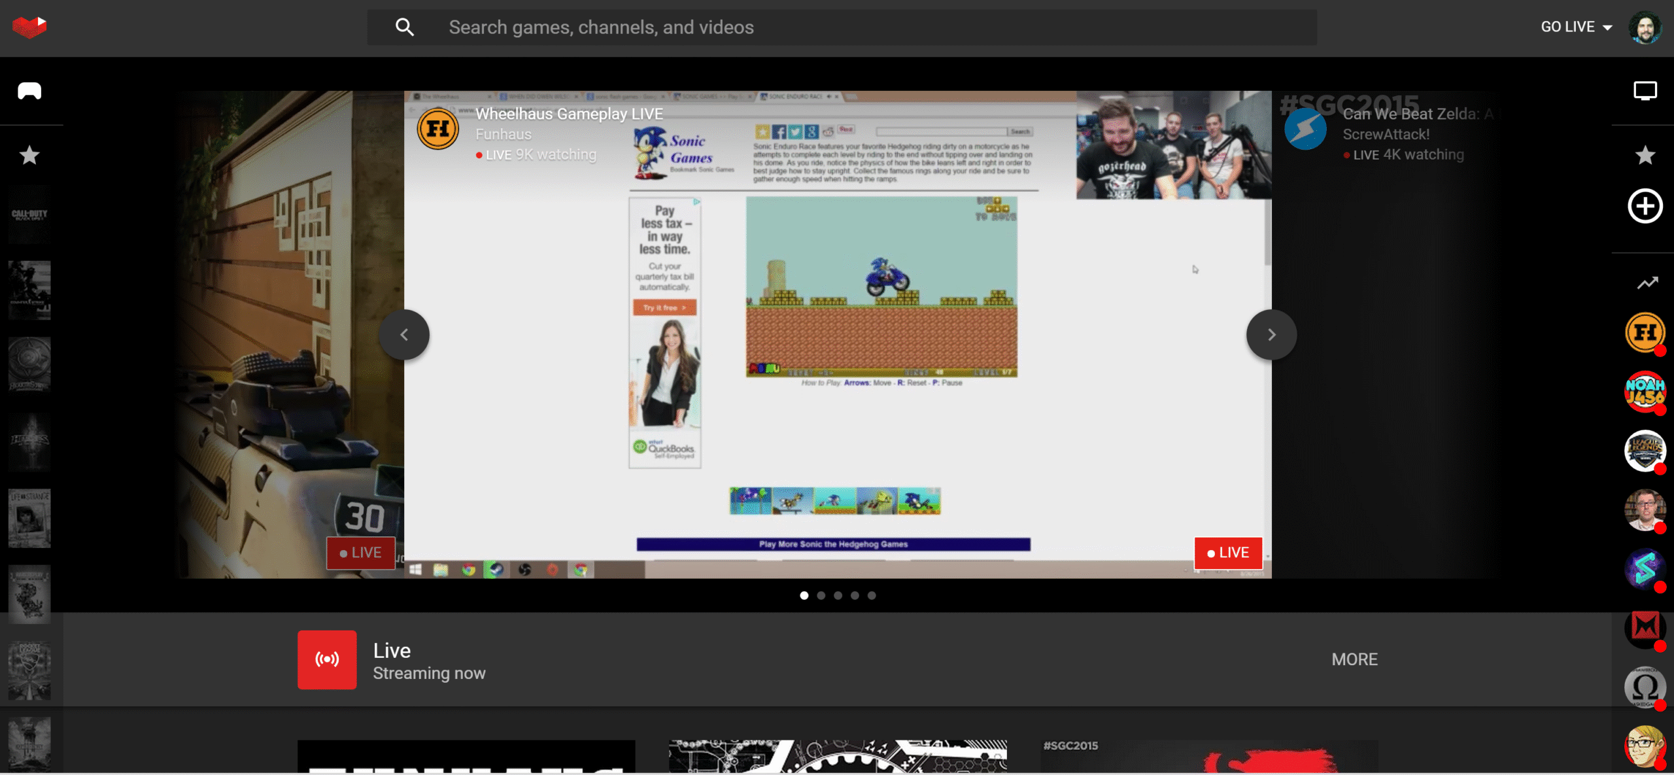Click the YouTube Gaming logo
1674x775 pixels.
tap(29, 27)
